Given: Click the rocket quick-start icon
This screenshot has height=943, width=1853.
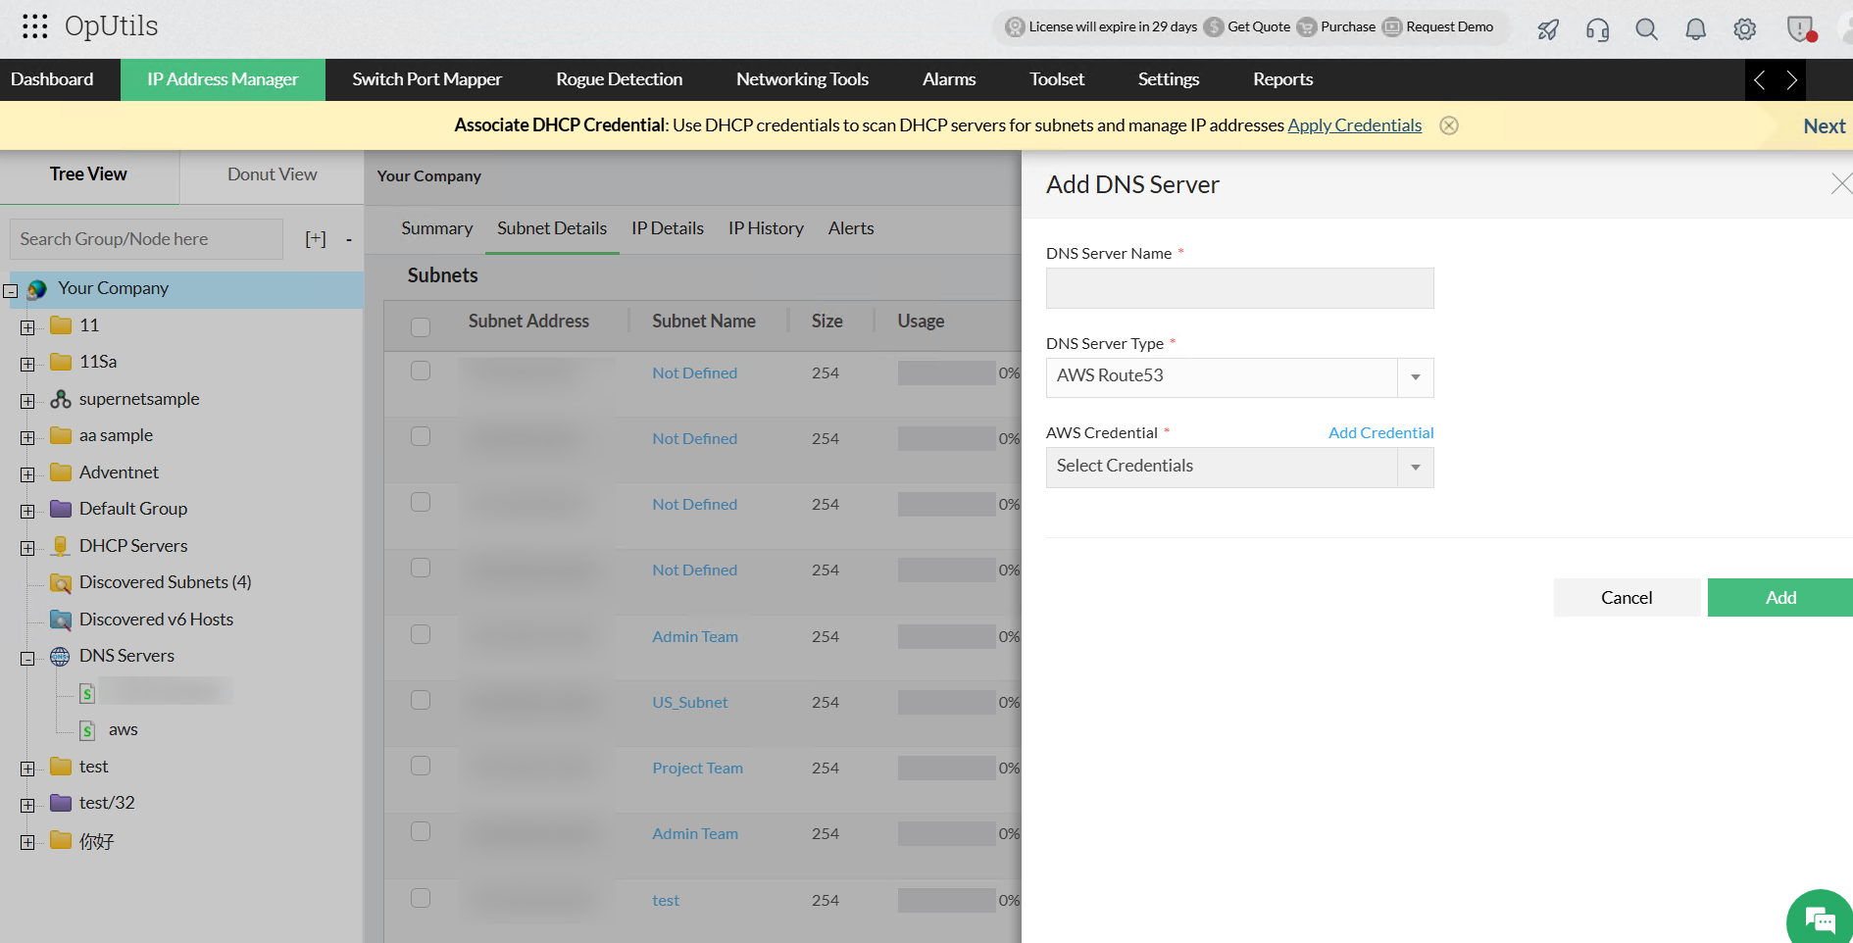Looking at the screenshot, I should [1548, 29].
